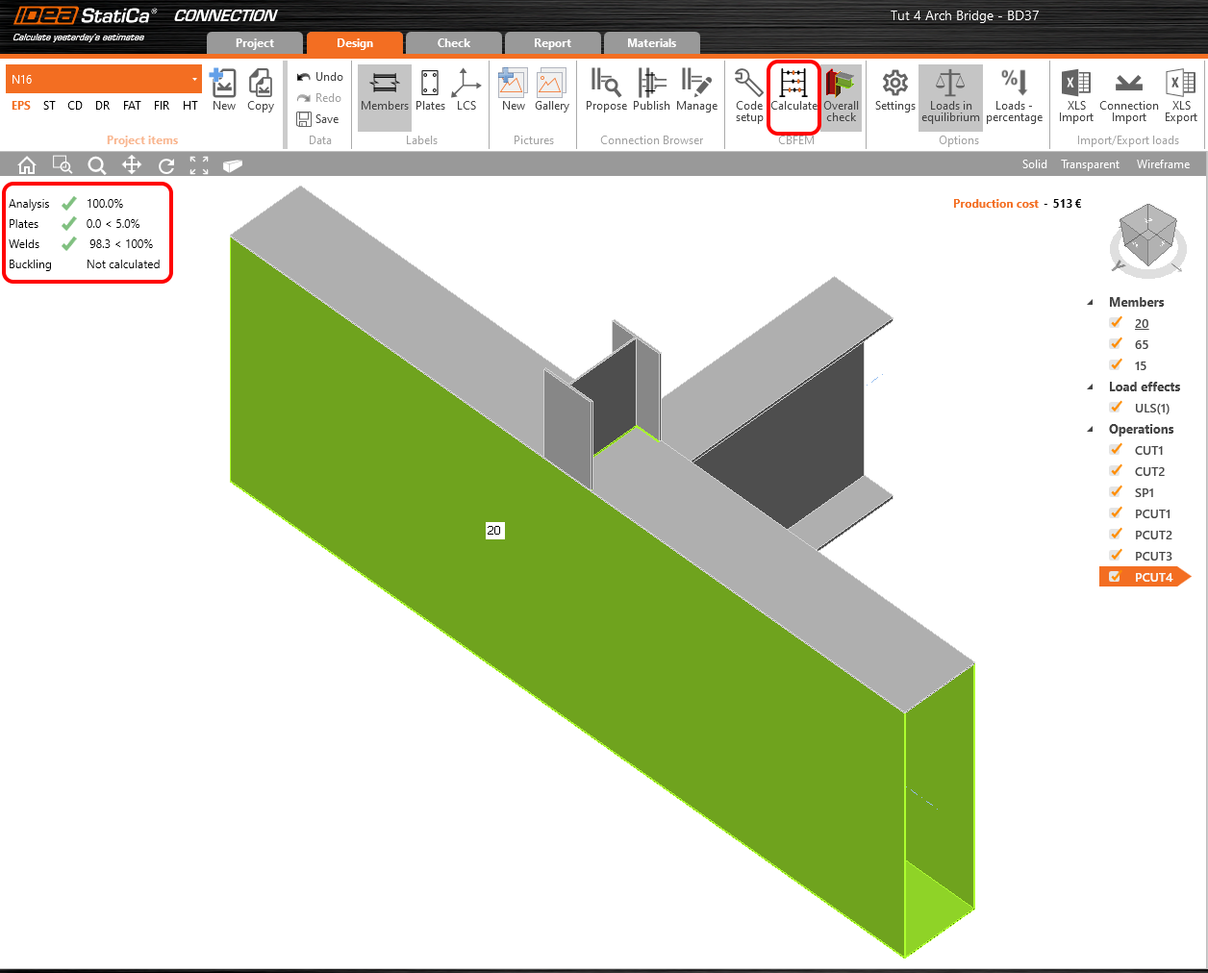Open the Materials tab
The height and width of the screenshot is (973, 1208).
coord(651,43)
